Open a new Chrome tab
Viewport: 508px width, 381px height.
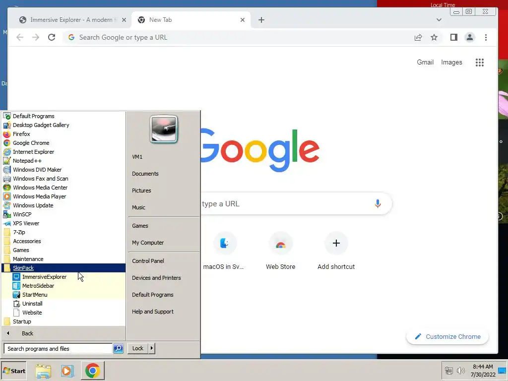[x=261, y=20]
